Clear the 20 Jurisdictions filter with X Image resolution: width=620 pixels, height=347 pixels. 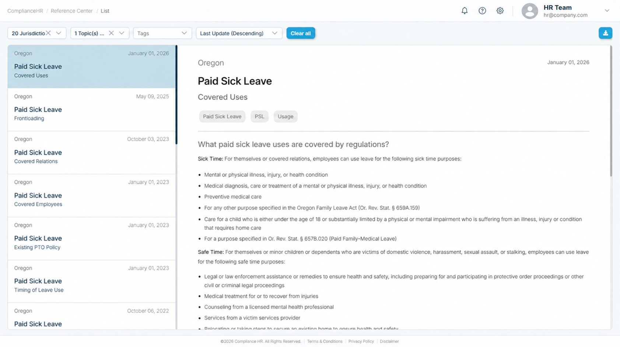tap(48, 33)
